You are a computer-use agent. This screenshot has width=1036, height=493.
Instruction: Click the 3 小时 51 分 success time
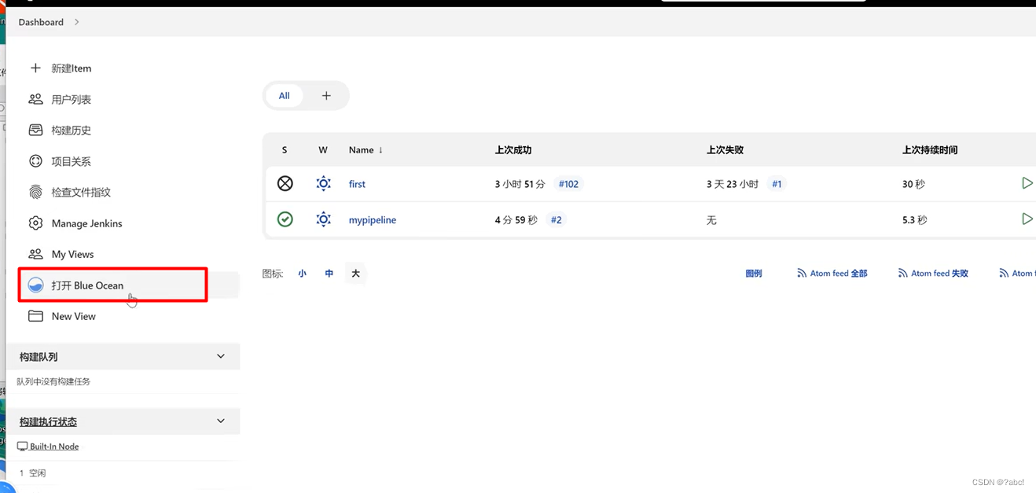[x=520, y=184]
